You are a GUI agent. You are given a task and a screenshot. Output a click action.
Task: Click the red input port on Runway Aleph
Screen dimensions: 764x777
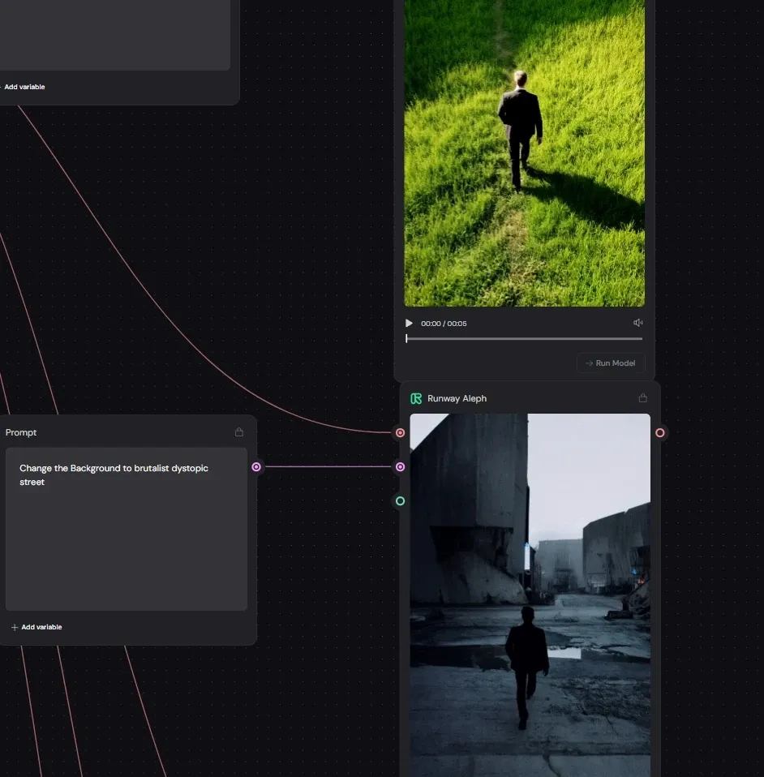coord(401,432)
